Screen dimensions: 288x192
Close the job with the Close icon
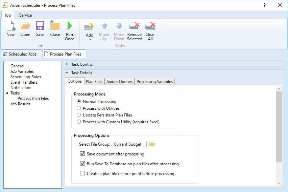tap(55, 26)
